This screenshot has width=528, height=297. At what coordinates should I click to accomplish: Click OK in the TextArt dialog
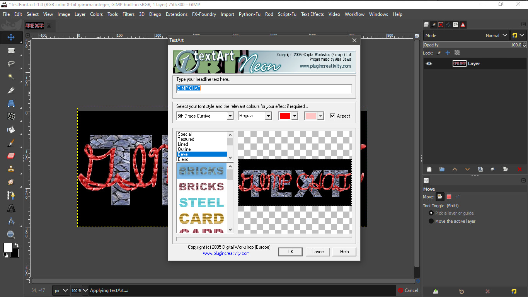click(291, 251)
